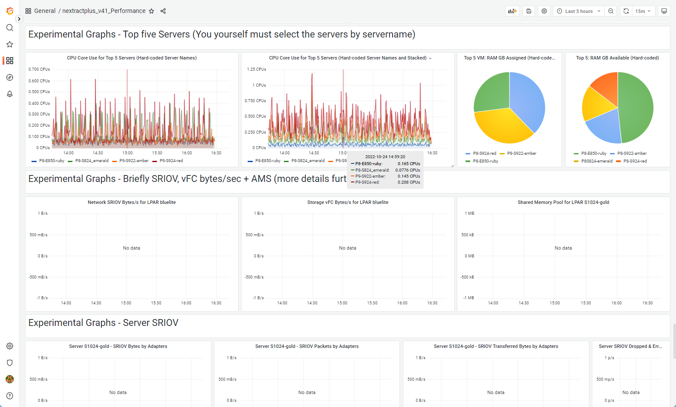Screen dimensions: 676x407
Task: Open the Alerting bell icon
Action: click(9, 94)
